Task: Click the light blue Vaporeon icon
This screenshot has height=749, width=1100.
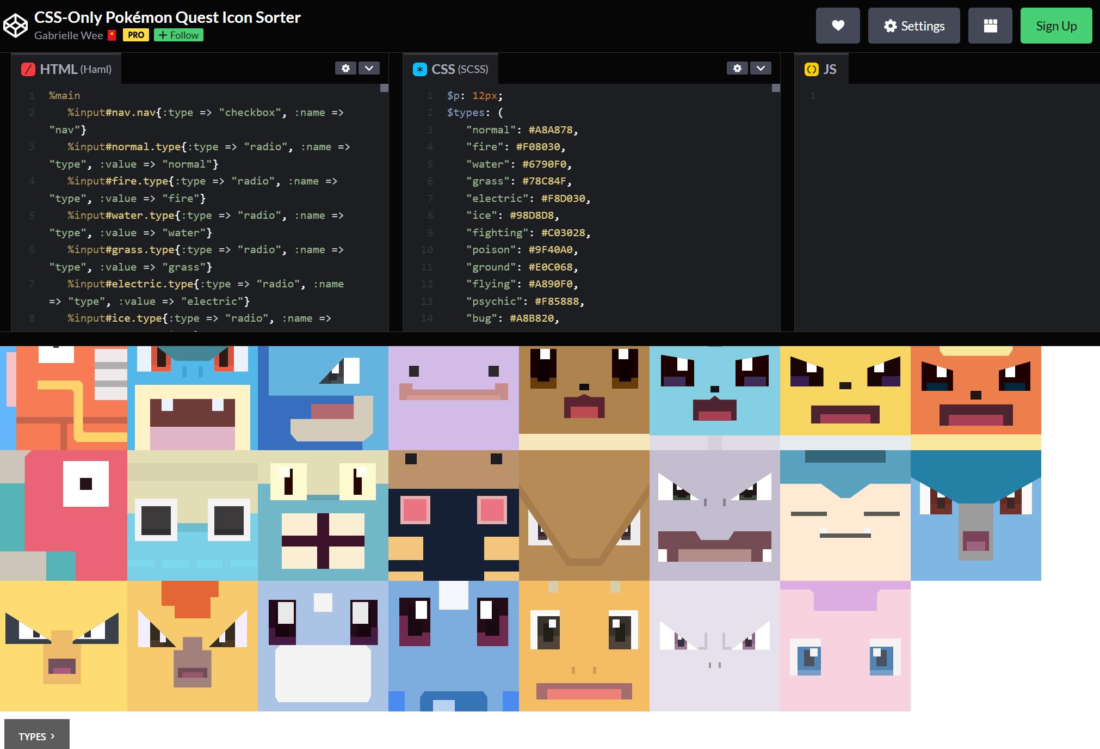Action: 715,398
